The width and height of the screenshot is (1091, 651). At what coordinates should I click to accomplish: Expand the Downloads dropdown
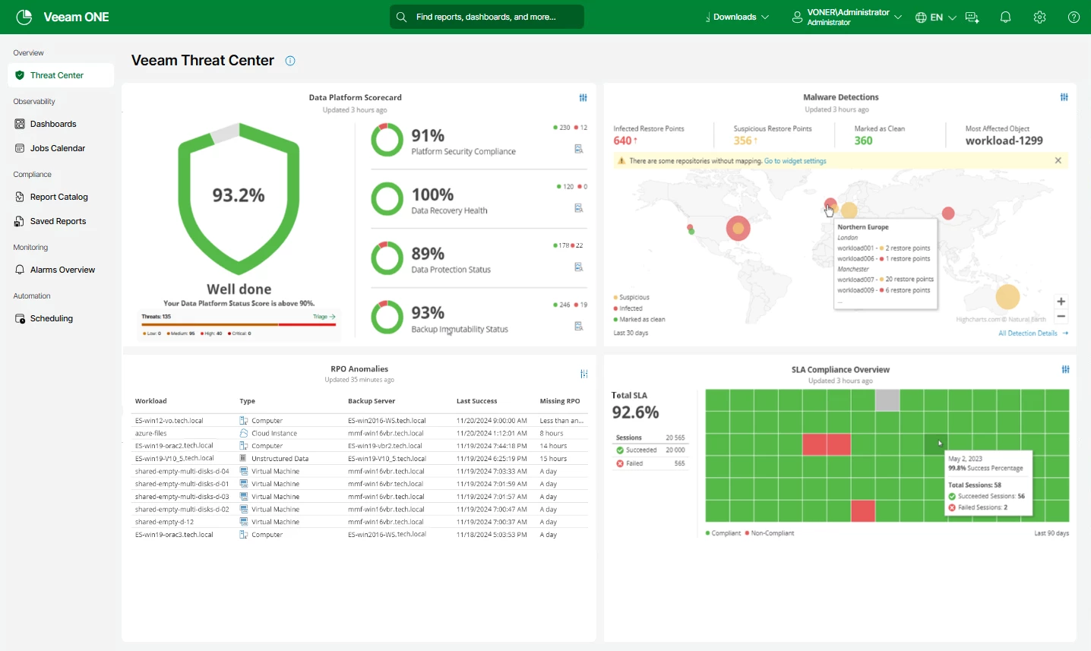737,17
